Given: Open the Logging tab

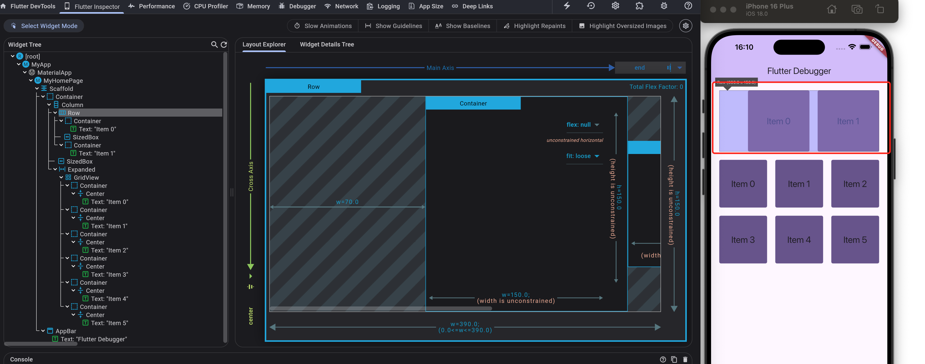Looking at the screenshot, I should [383, 7].
